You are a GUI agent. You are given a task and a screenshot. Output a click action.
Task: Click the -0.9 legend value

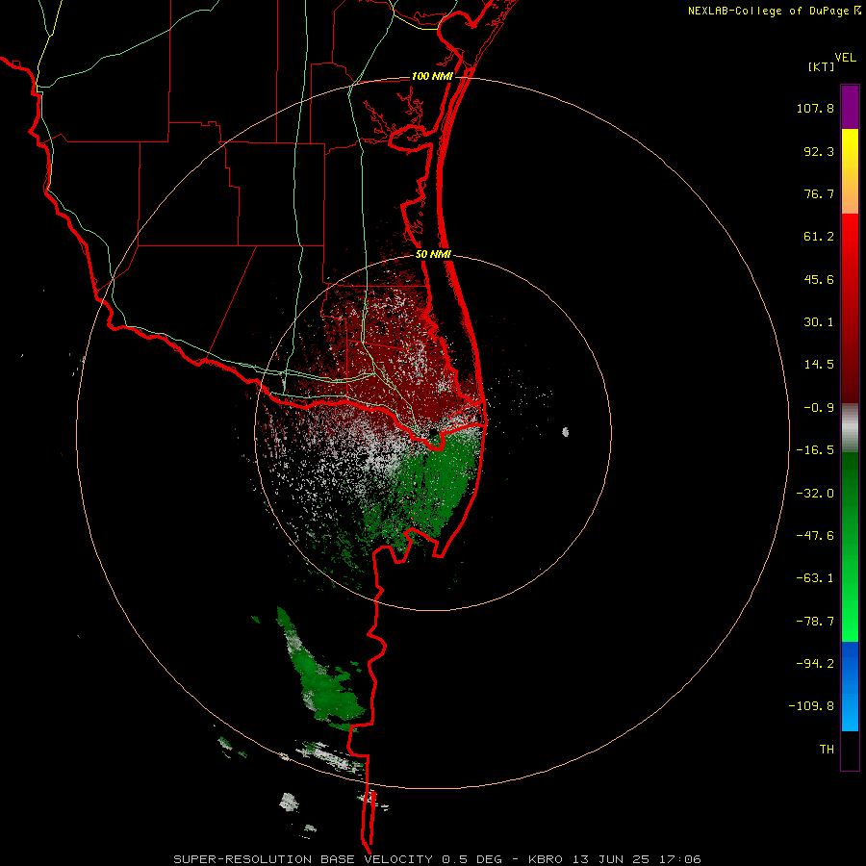[819, 408]
